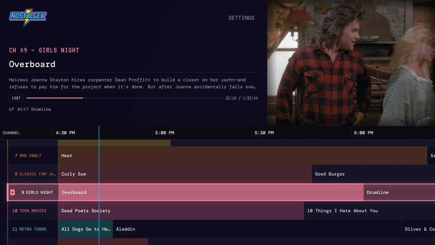Image resolution: width=435 pixels, height=245 pixels.
Task: Choose Aladdin on Retro Toons
Action: 257,229
